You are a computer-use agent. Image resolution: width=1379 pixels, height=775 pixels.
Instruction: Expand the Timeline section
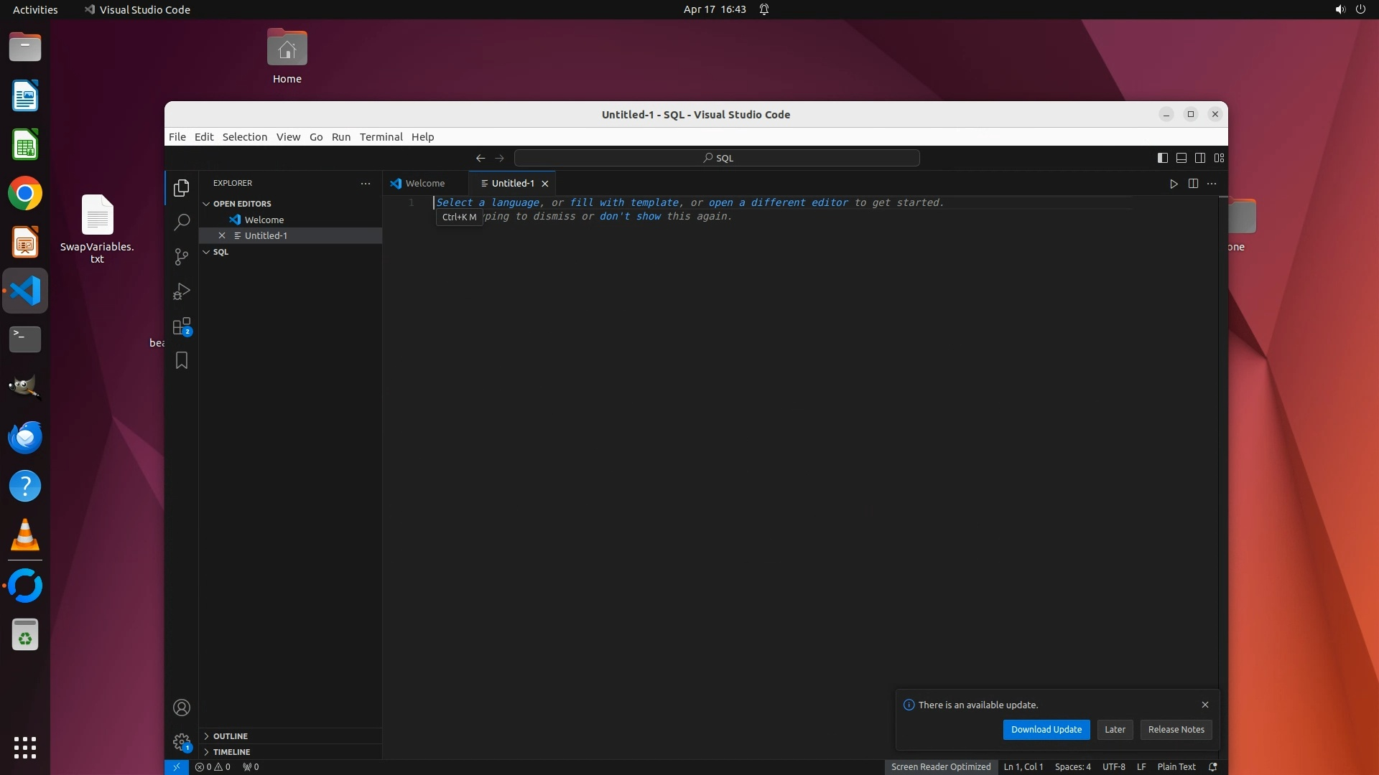point(231,752)
